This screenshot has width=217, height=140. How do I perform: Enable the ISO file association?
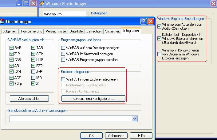[33, 78]
